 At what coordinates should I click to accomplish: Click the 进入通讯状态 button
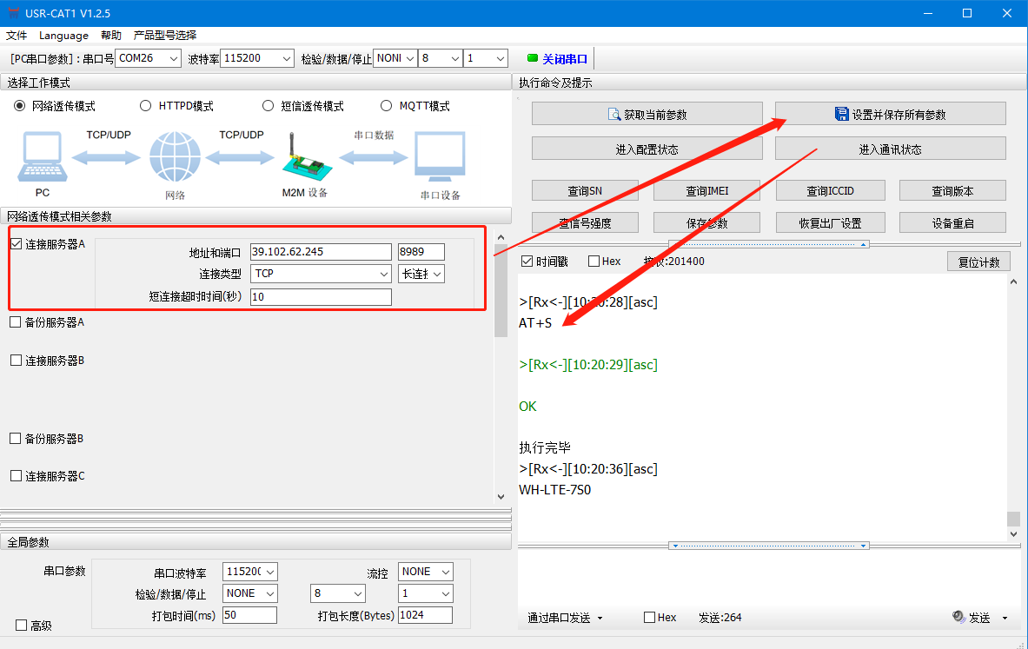point(891,149)
